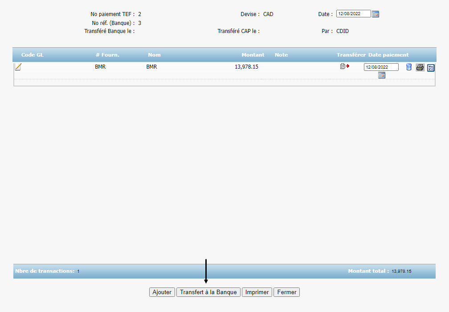Click the row's Date paiement input field
The height and width of the screenshot is (312, 449).
pos(381,67)
